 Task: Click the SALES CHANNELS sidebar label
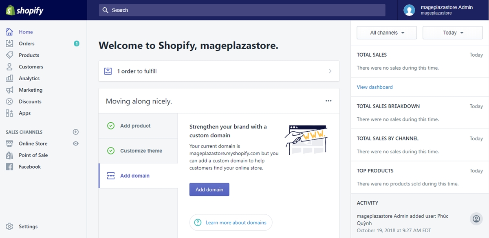[24, 132]
